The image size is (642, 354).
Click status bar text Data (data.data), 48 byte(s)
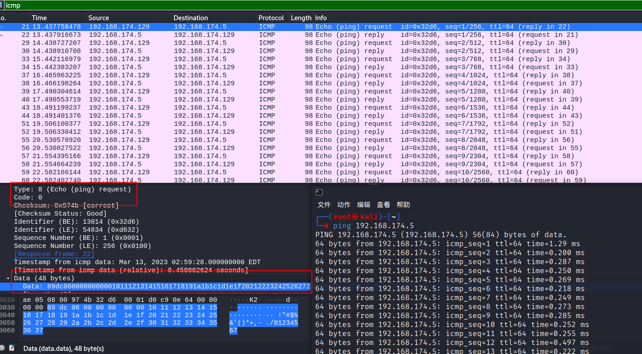63,349
